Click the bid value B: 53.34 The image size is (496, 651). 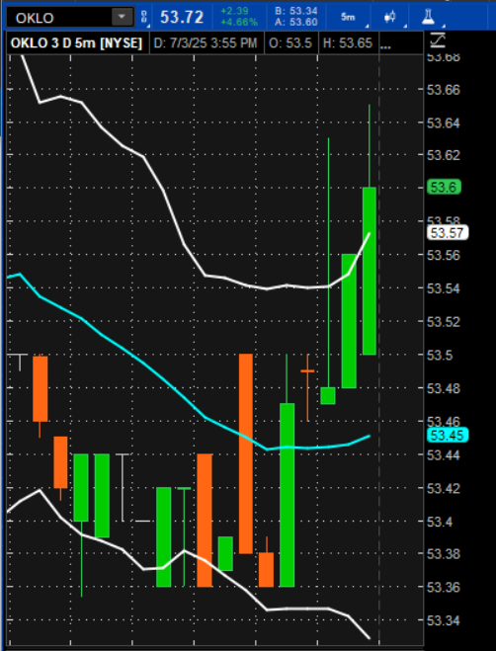tap(295, 11)
